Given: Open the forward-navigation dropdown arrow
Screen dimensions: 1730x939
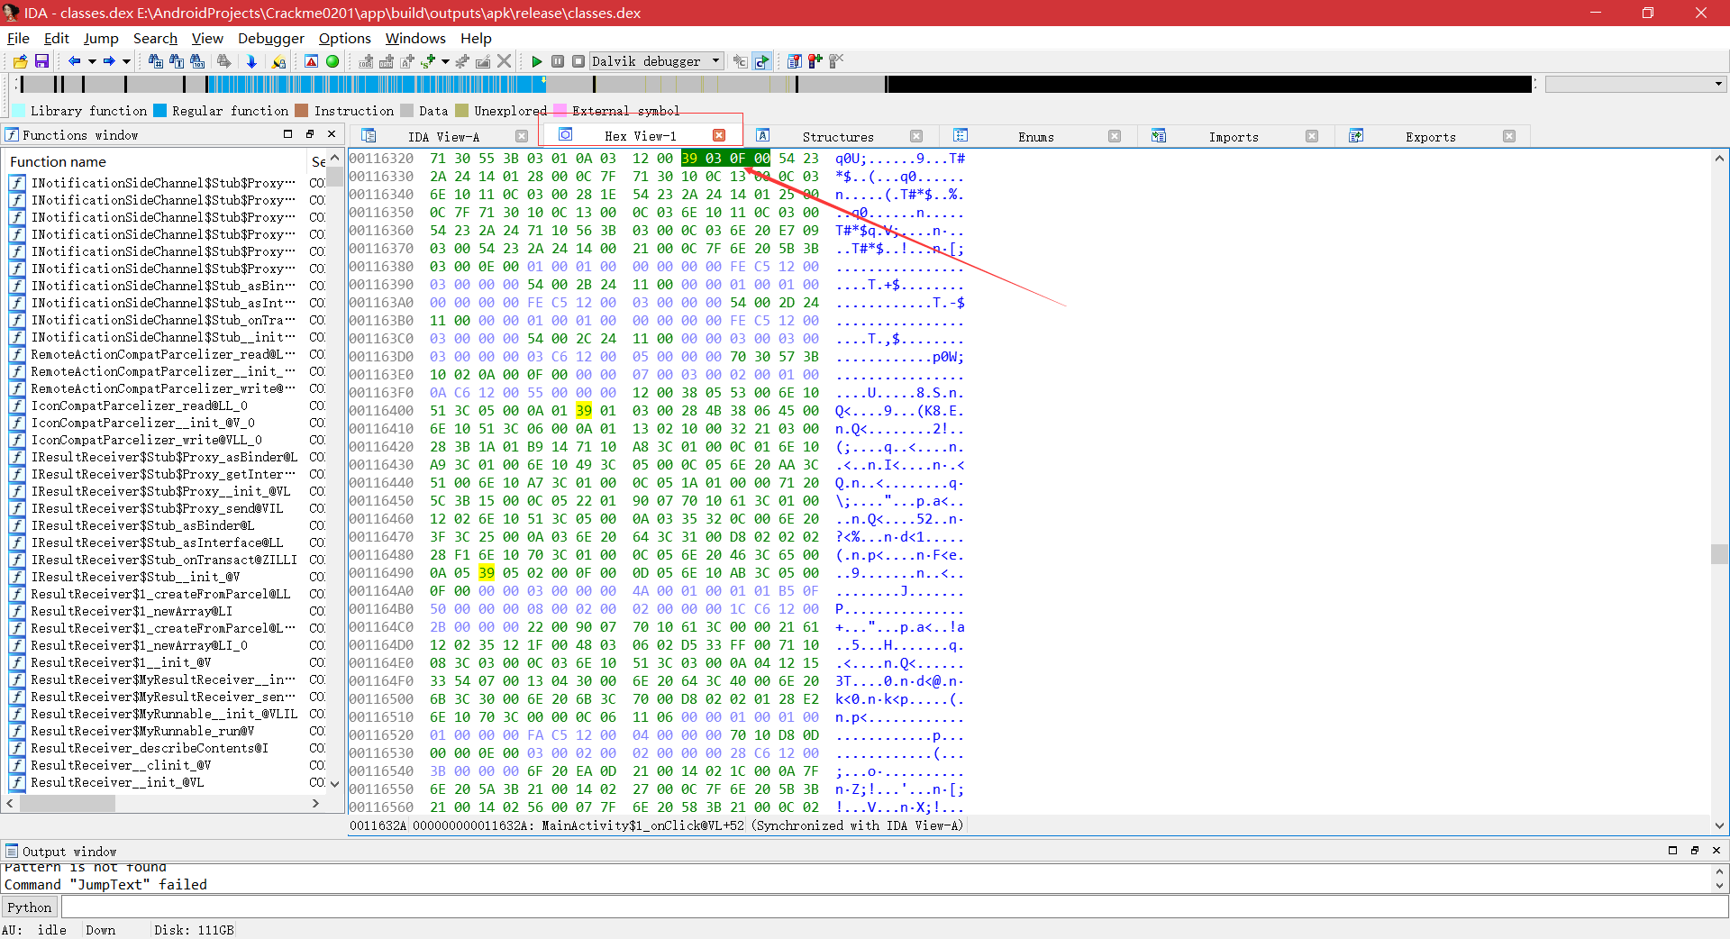Looking at the screenshot, I should pyautogui.click(x=125, y=61).
